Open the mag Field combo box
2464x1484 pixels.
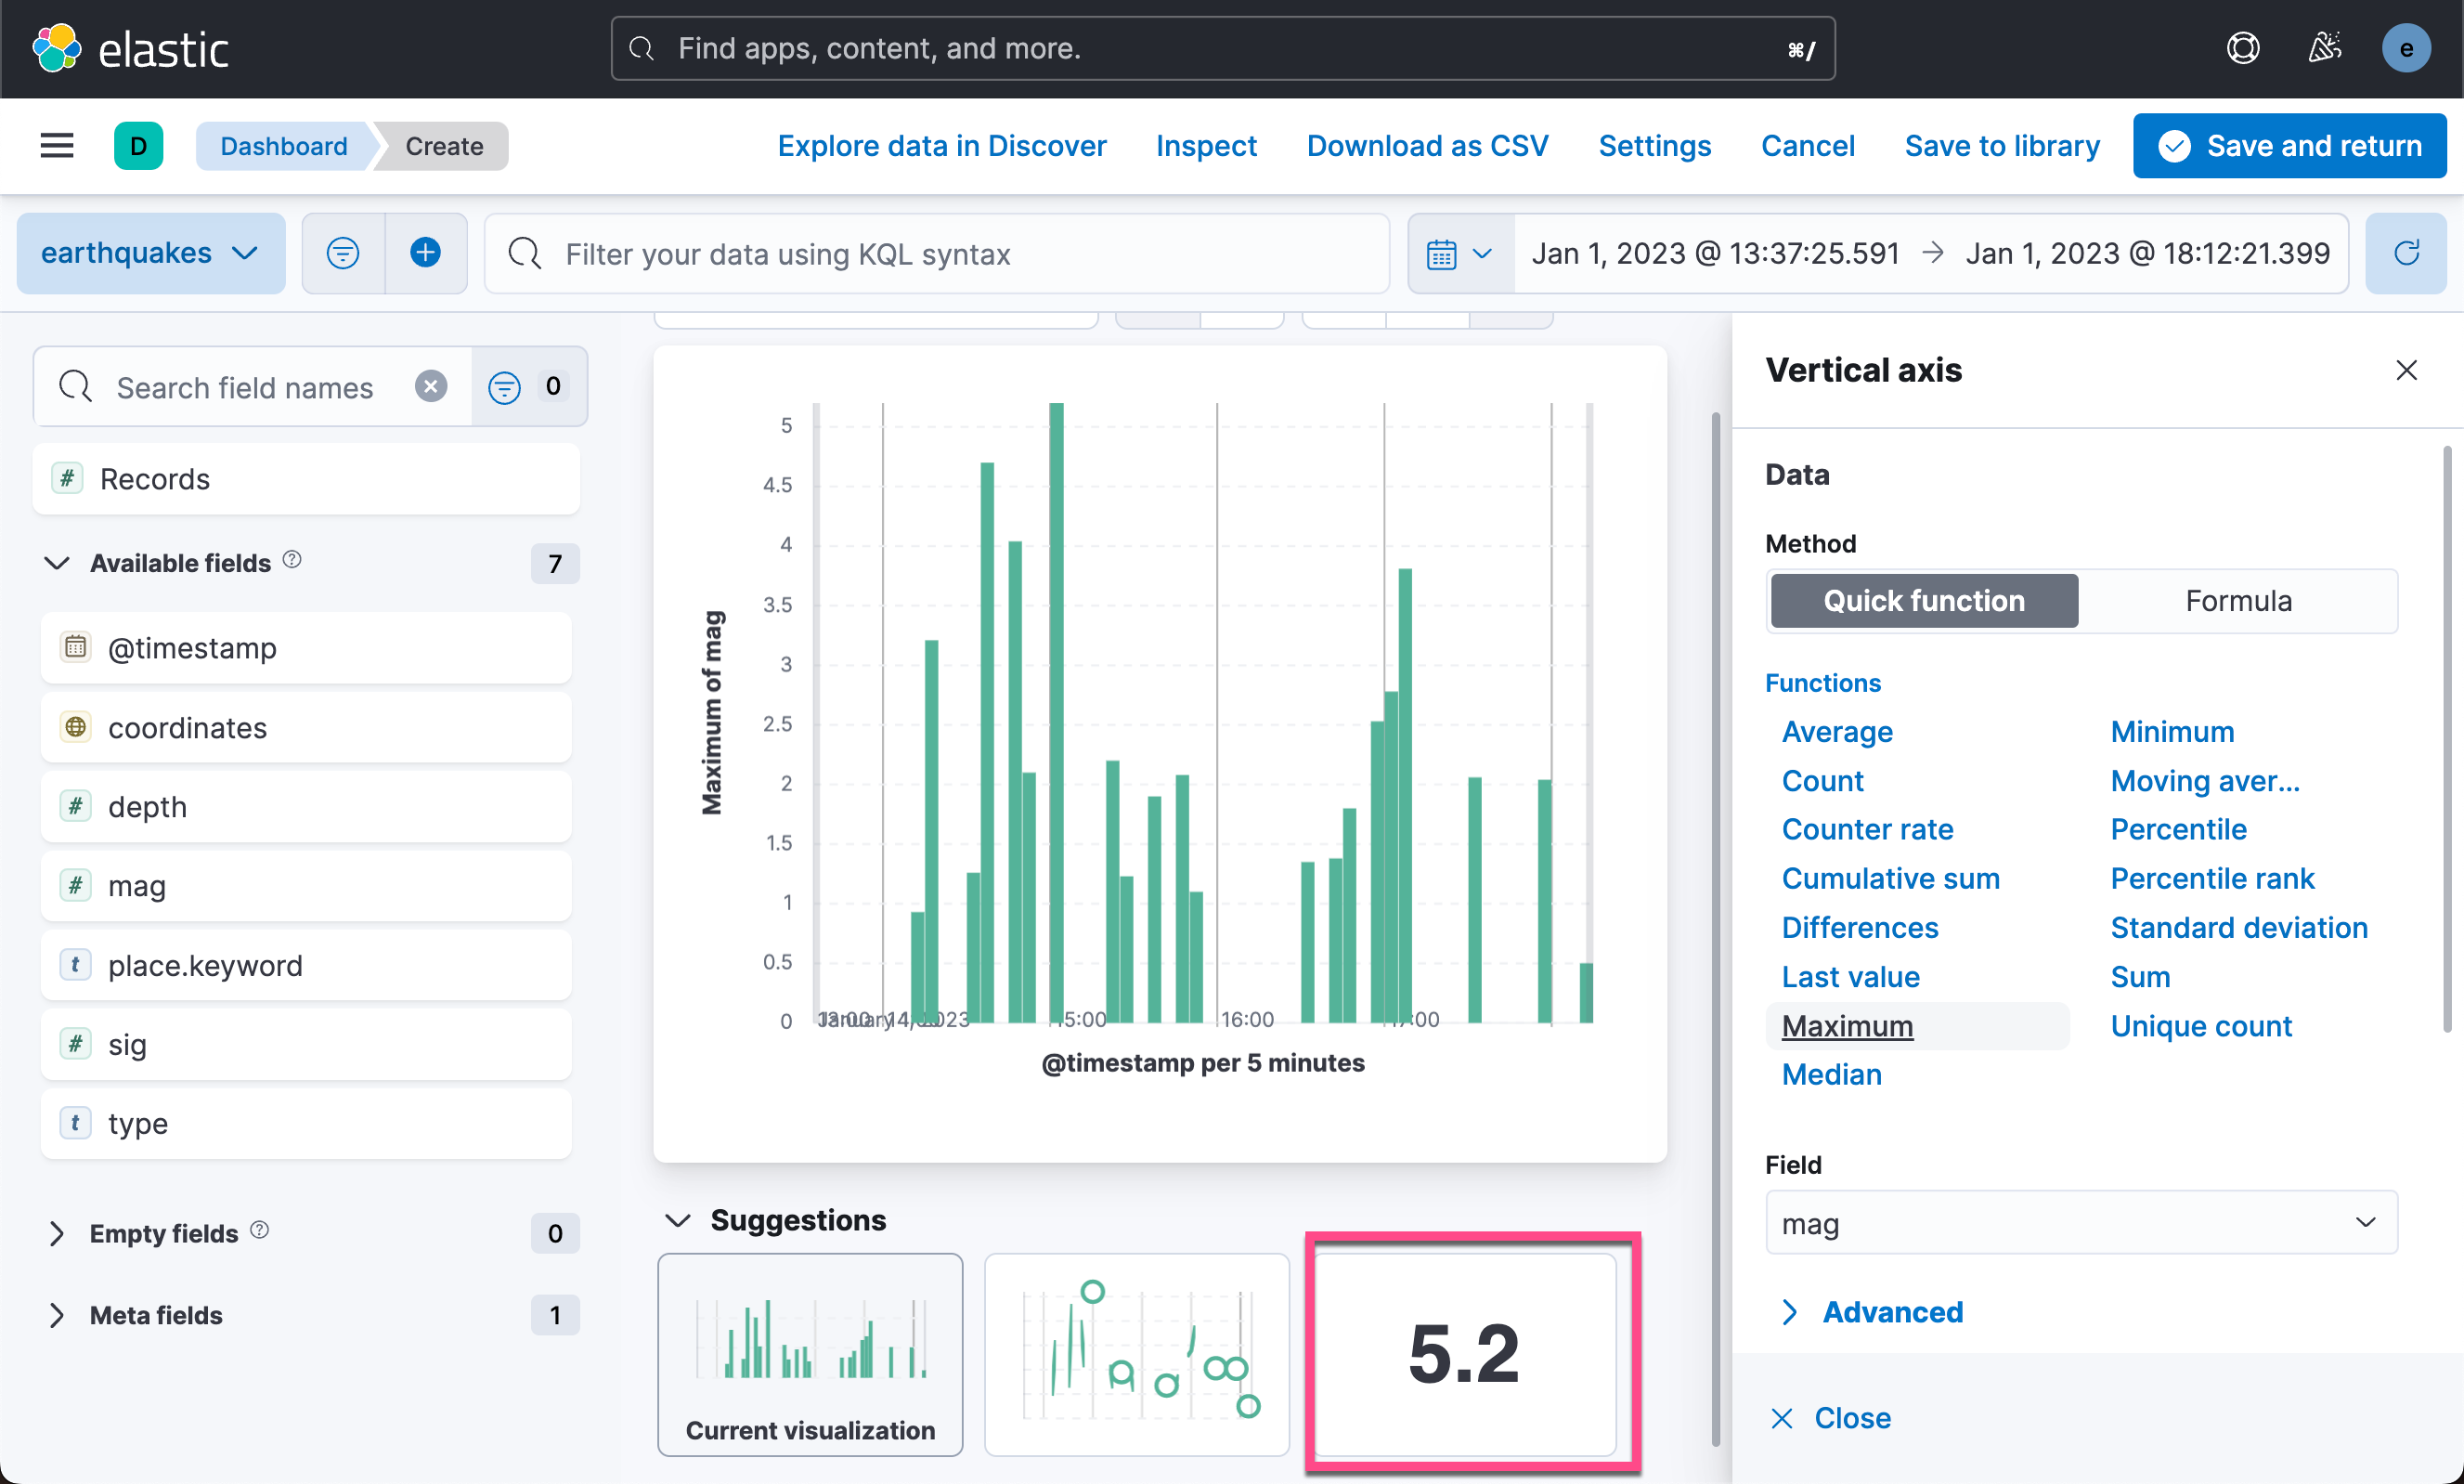click(x=2081, y=1223)
